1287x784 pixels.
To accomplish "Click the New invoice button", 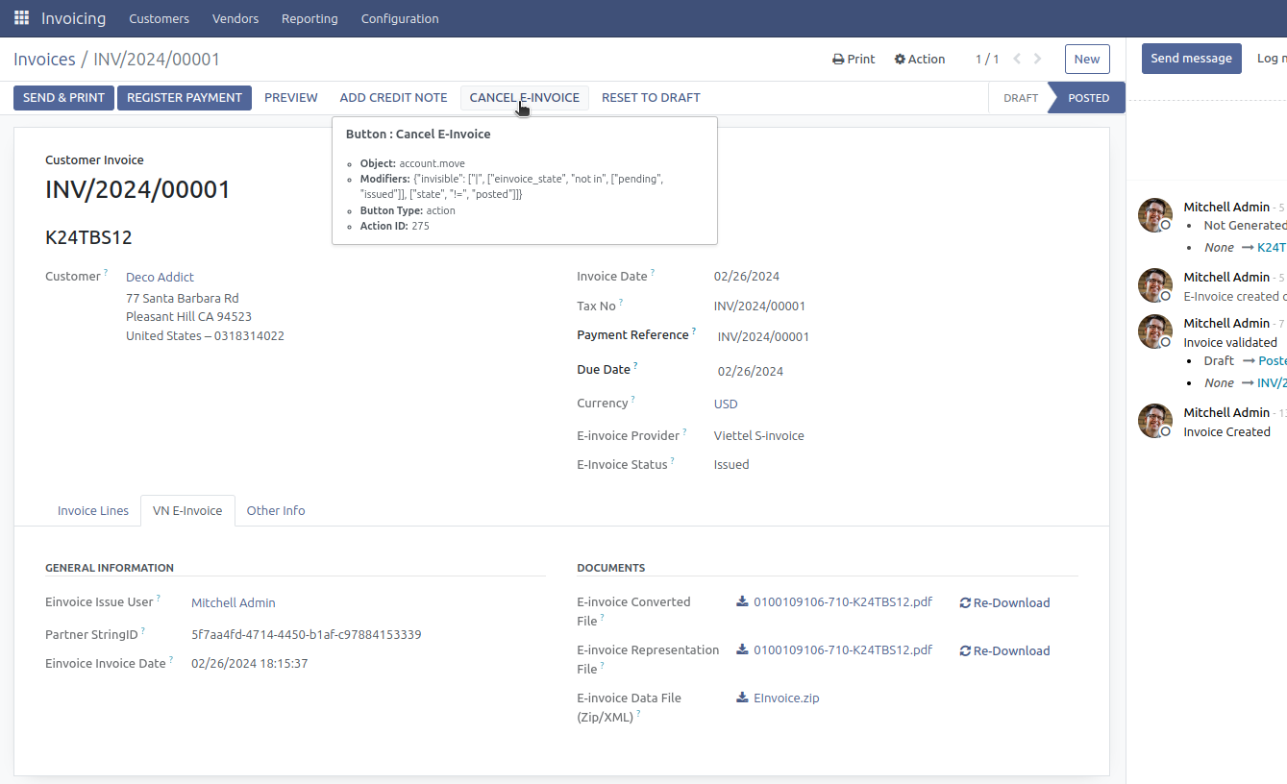I will pyautogui.click(x=1086, y=59).
